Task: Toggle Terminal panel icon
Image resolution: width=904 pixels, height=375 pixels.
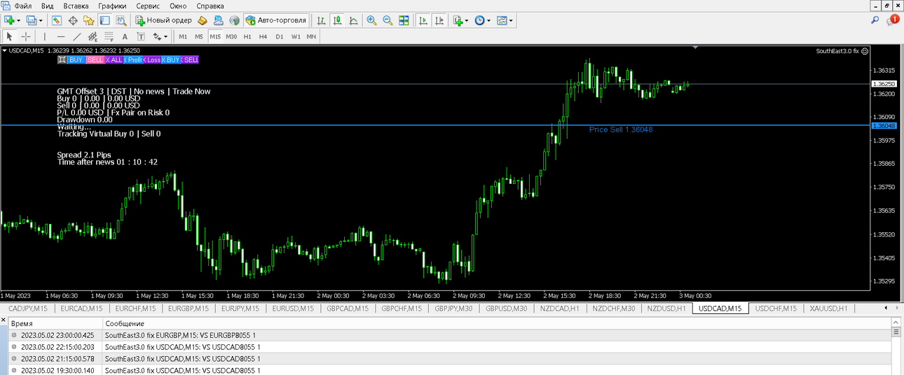Action: click(x=104, y=21)
